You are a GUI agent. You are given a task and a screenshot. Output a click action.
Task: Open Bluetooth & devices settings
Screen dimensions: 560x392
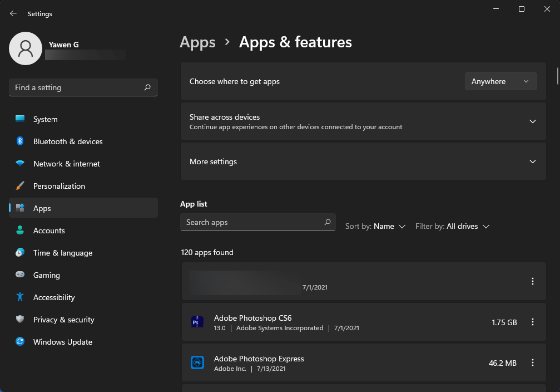coord(83,141)
